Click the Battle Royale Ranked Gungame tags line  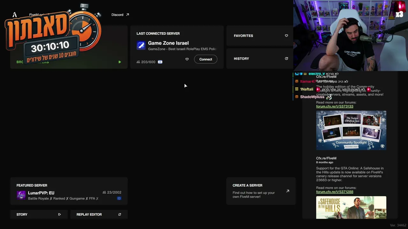(63, 198)
